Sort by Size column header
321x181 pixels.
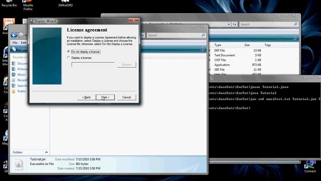tap(247, 45)
